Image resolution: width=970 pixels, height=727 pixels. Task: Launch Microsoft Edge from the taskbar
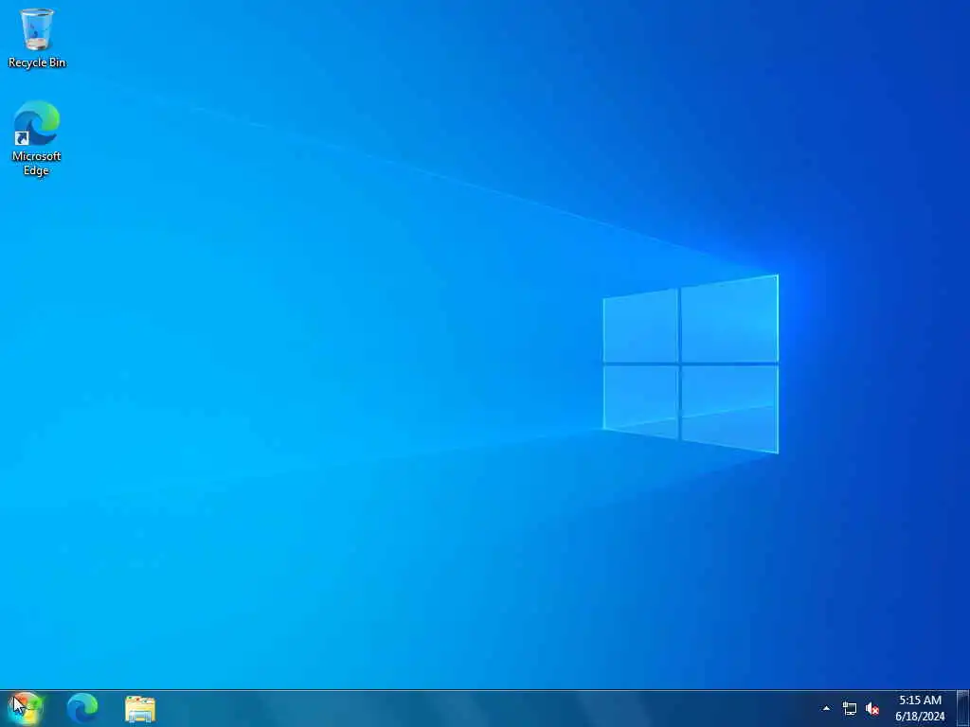tap(82, 708)
